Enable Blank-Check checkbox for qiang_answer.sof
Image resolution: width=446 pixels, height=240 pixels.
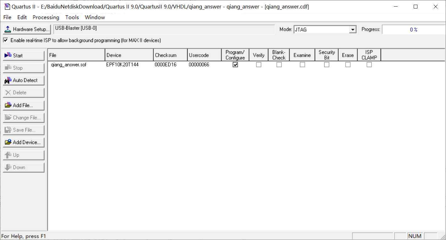coord(279,65)
